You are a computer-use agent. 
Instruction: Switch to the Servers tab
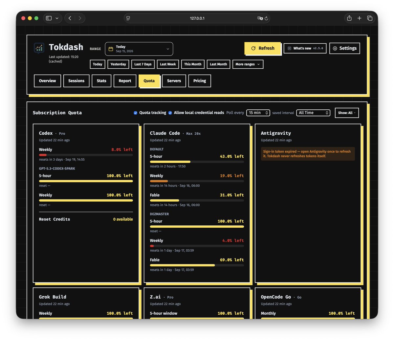click(174, 81)
